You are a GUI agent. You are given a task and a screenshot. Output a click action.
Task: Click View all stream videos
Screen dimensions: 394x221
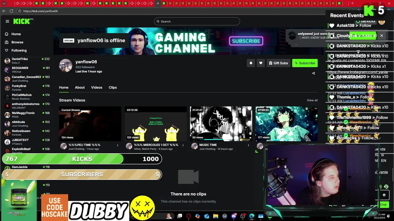pos(312,100)
